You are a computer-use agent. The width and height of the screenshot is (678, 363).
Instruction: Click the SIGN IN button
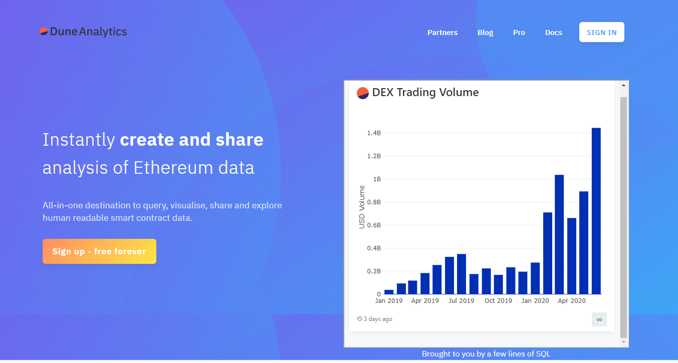pos(602,32)
